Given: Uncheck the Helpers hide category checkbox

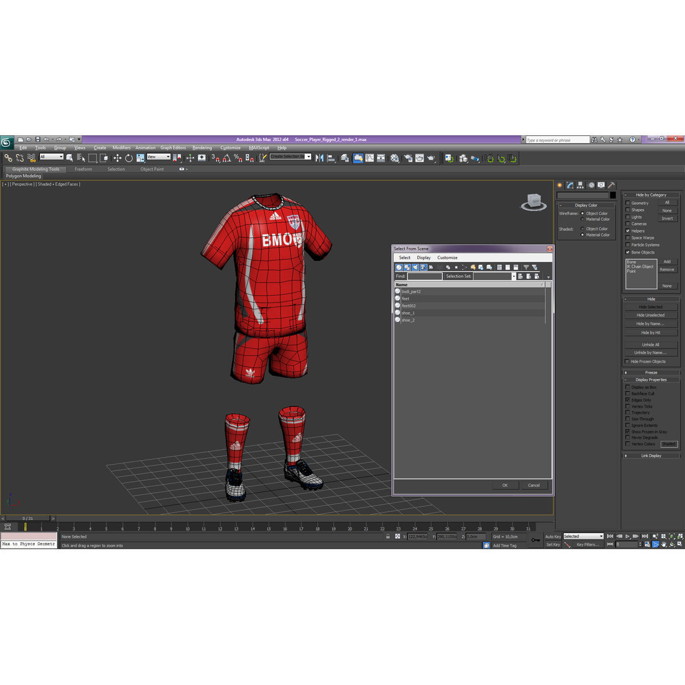Looking at the screenshot, I should point(627,231).
